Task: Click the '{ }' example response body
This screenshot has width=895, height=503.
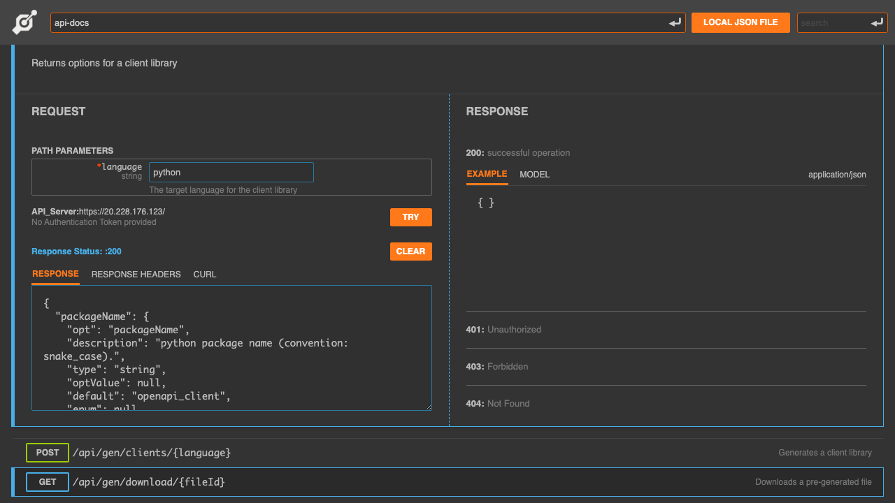Action: [x=486, y=203]
